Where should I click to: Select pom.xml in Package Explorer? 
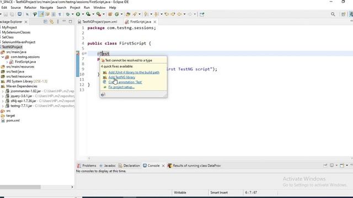click(x=13, y=120)
